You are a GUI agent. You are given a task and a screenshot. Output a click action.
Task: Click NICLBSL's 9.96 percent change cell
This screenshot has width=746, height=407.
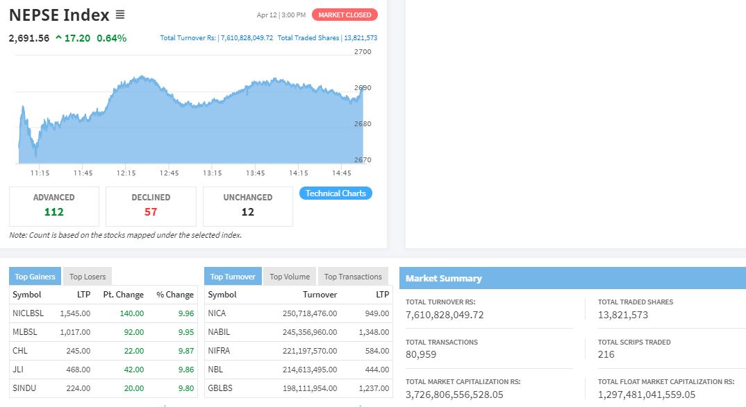click(x=186, y=313)
